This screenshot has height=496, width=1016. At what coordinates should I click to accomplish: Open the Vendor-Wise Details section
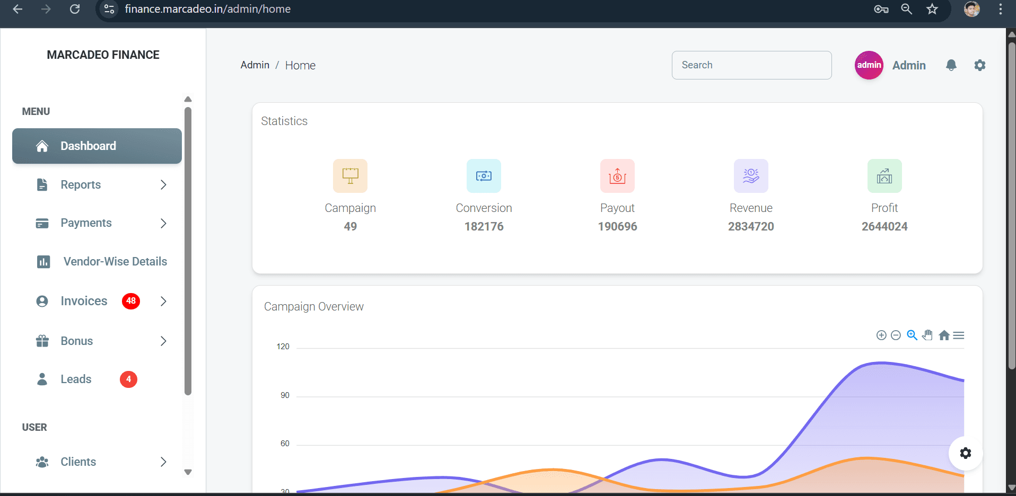pyautogui.click(x=114, y=261)
